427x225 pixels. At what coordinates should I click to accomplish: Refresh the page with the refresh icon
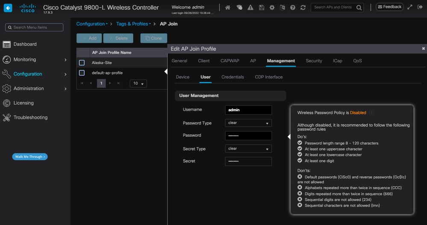303,8
